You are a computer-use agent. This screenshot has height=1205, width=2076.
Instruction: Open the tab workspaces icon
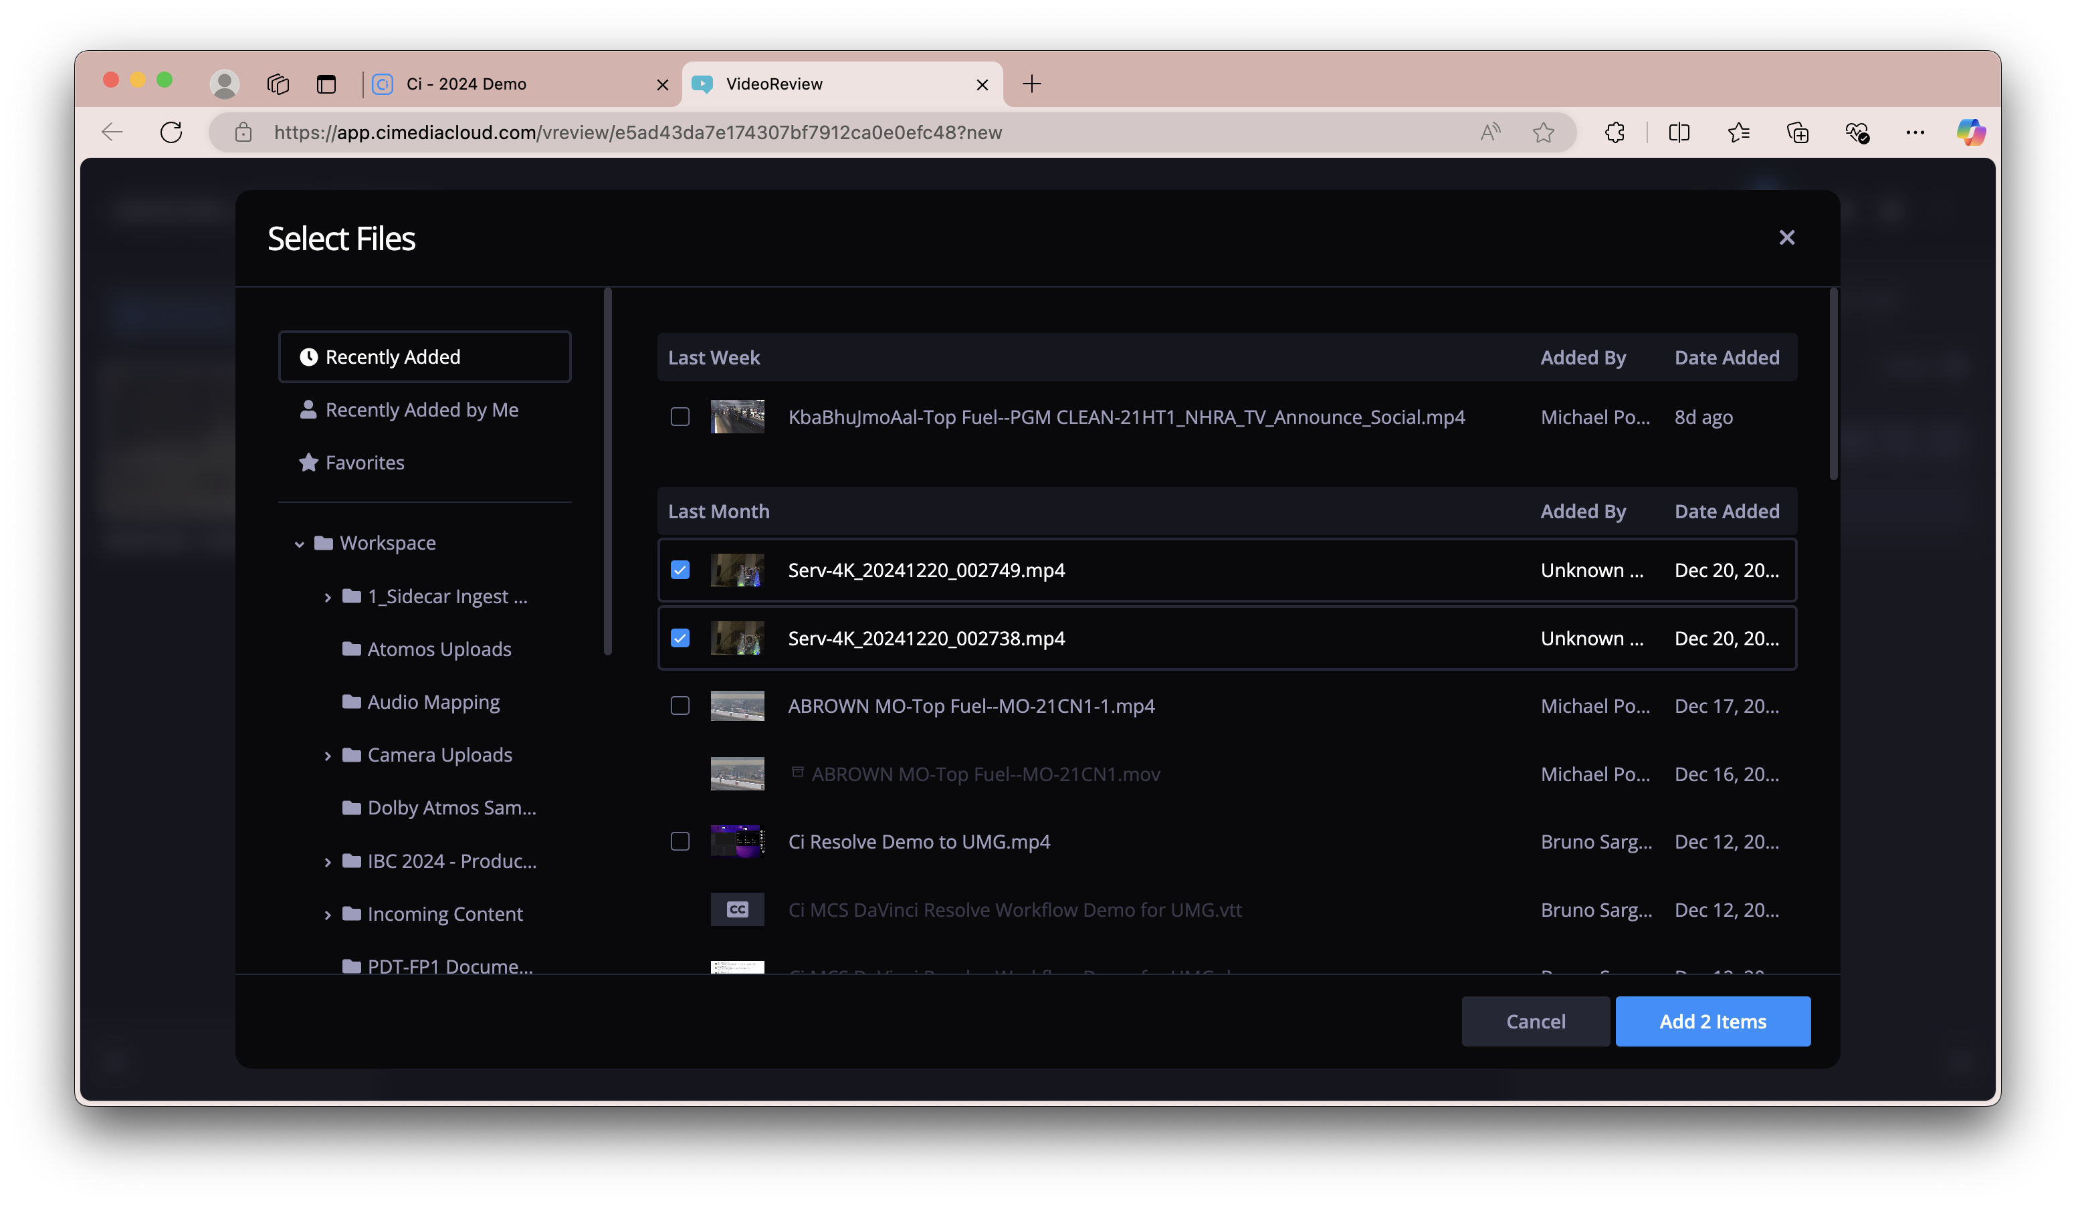tap(278, 84)
